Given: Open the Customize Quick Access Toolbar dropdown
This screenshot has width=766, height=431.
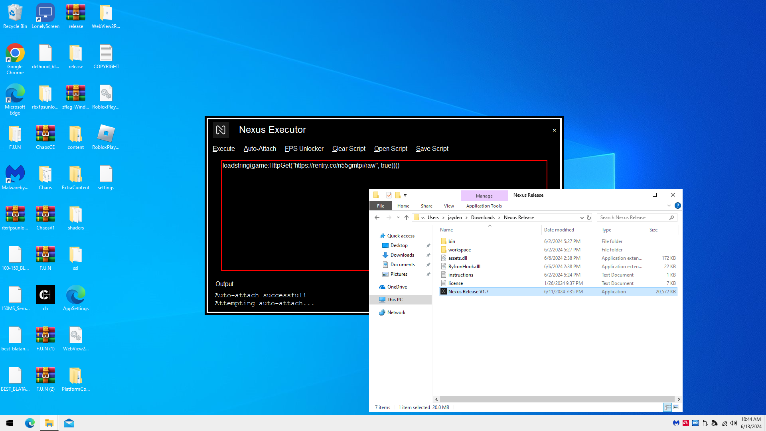Looking at the screenshot, I should [x=405, y=195].
